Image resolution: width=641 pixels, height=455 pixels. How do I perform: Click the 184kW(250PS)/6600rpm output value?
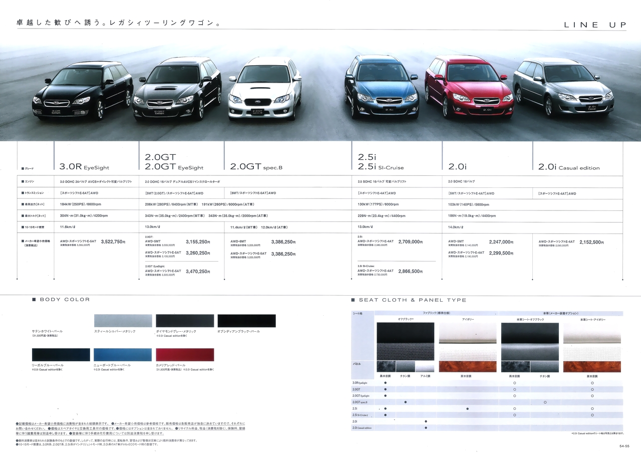(x=82, y=204)
